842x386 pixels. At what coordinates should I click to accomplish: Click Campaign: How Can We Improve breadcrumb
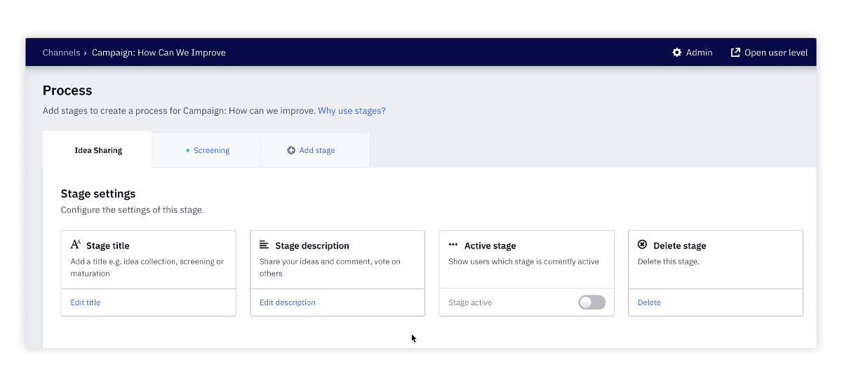(x=159, y=53)
